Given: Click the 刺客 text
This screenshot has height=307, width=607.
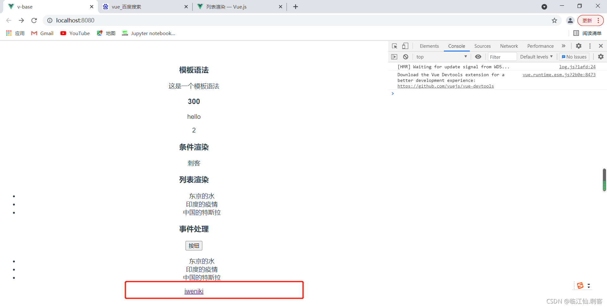Looking at the screenshot, I should pyautogui.click(x=194, y=163).
